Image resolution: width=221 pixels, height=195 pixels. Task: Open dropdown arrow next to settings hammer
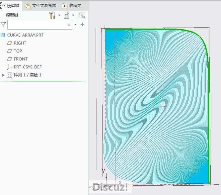[x=59, y=15]
